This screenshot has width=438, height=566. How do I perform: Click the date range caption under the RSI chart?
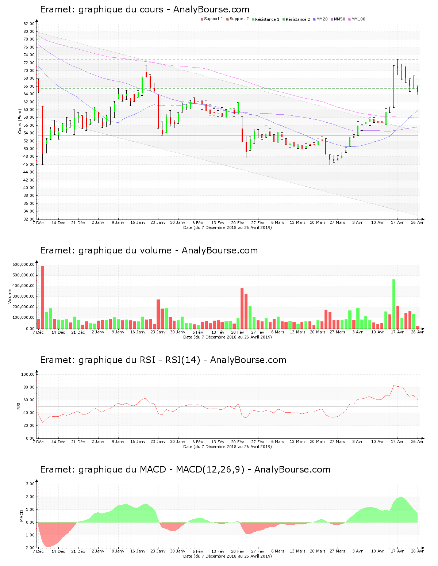click(x=227, y=447)
